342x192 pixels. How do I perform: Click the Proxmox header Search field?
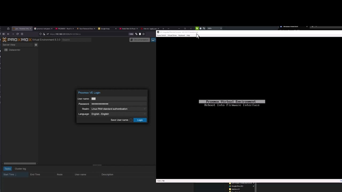pos(76,40)
